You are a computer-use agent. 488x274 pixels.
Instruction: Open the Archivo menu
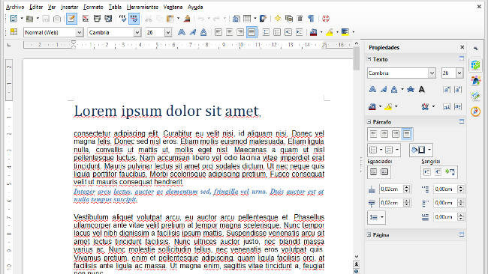[15, 7]
